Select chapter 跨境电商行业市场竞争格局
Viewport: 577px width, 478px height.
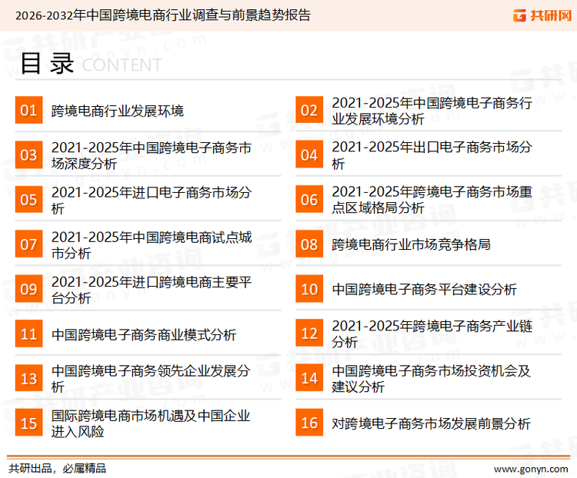[x=411, y=244]
